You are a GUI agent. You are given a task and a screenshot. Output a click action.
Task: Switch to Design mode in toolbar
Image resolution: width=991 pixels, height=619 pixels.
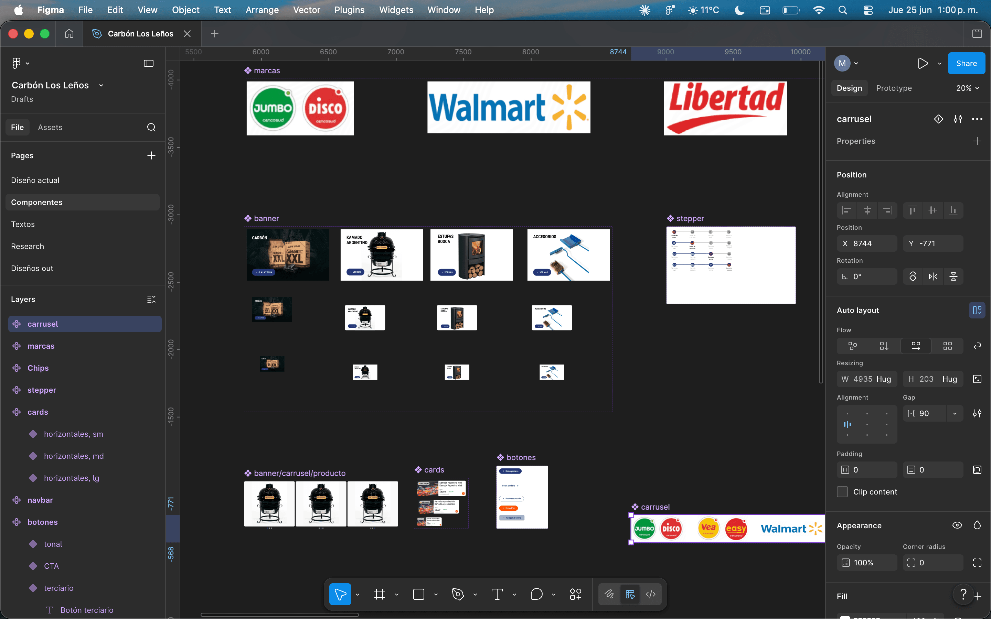click(630, 594)
